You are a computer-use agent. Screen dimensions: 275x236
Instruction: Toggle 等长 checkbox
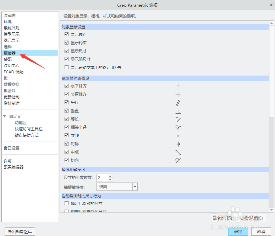67,119
